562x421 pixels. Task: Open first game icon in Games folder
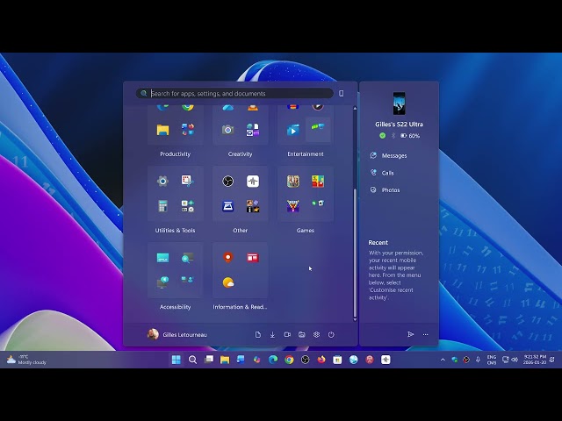click(292, 182)
